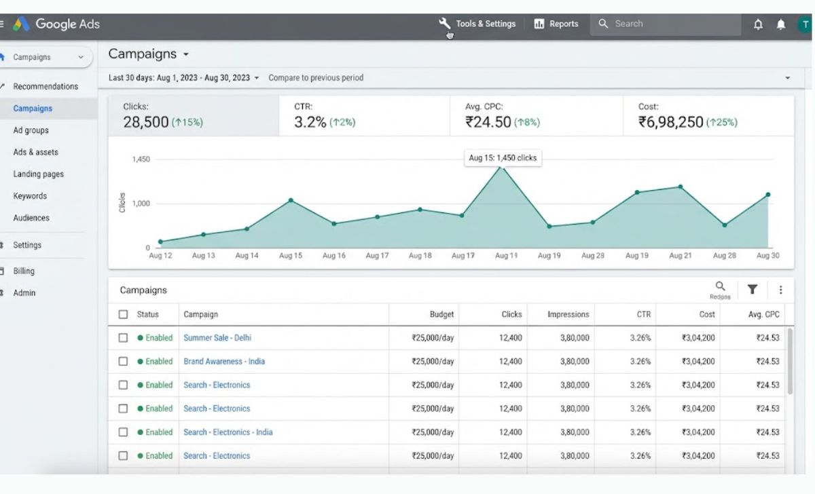Click the search magnifier icon in top bar
The image size is (815, 494).
(x=603, y=24)
